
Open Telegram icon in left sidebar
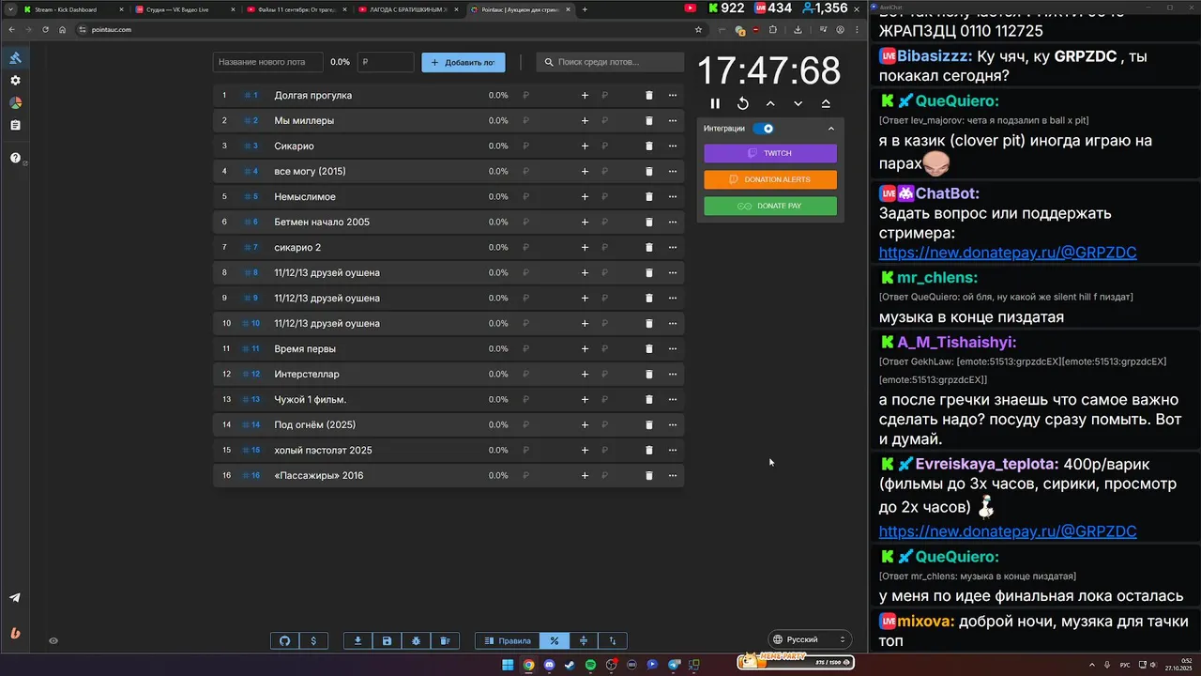tap(15, 598)
